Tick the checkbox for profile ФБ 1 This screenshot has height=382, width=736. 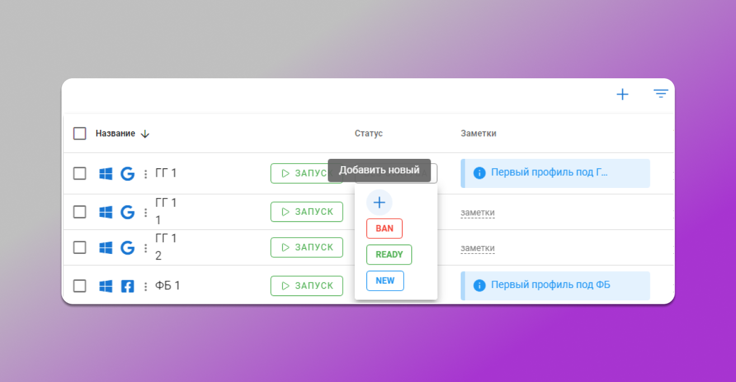(79, 285)
